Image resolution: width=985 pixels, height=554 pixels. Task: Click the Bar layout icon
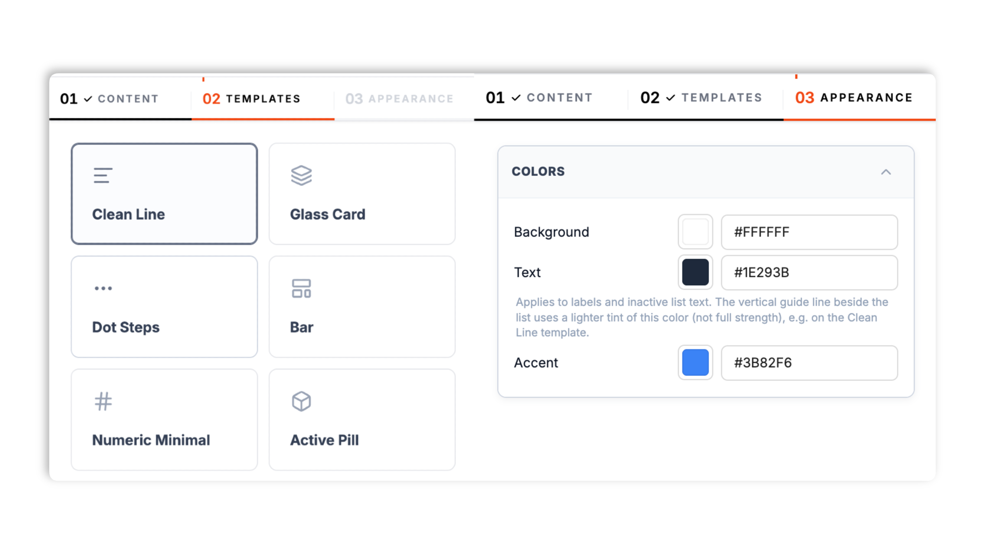pos(301,288)
